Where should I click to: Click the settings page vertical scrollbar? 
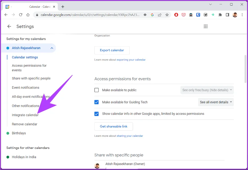(x=245, y=69)
